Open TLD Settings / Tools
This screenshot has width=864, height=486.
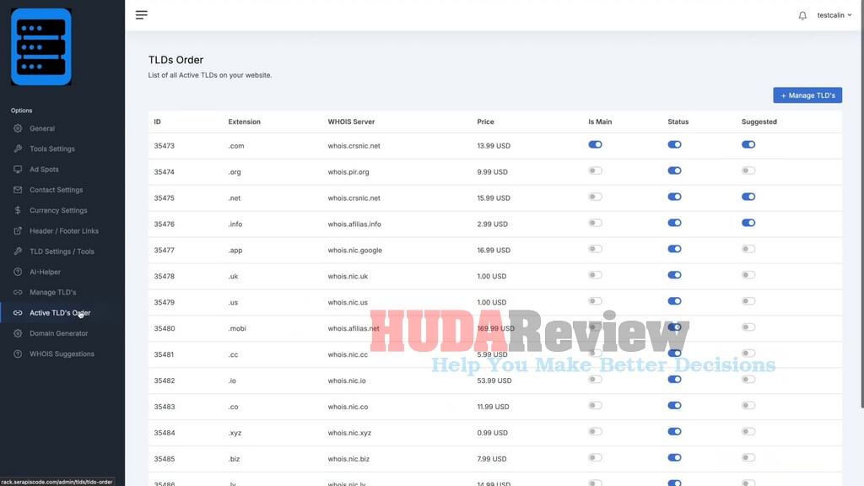(62, 251)
